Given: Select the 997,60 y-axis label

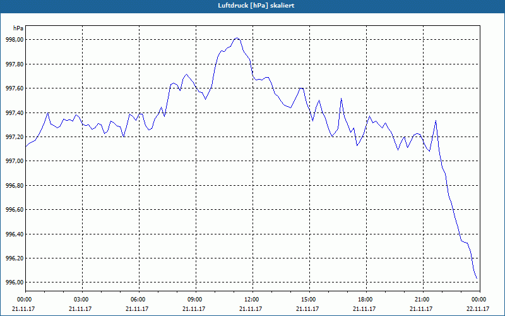Looking at the screenshot, I should point(15,88).
